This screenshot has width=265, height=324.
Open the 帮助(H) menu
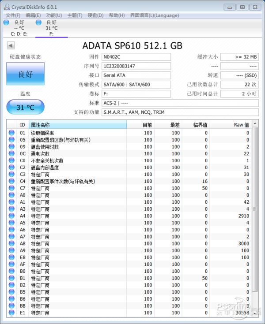(x=117, y=15)
